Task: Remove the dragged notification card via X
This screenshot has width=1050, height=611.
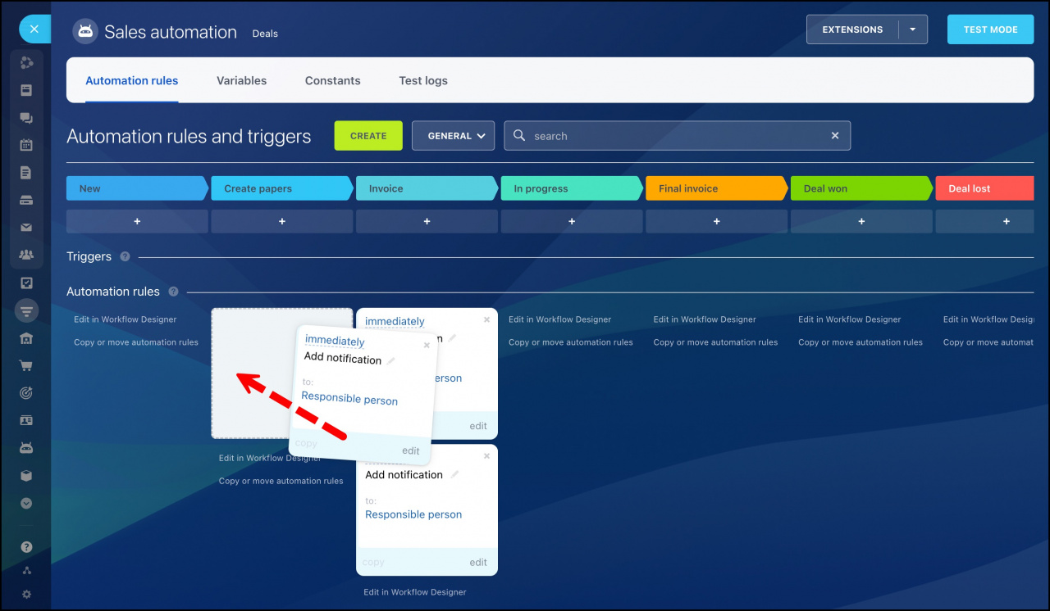Action: coord(427,346)
